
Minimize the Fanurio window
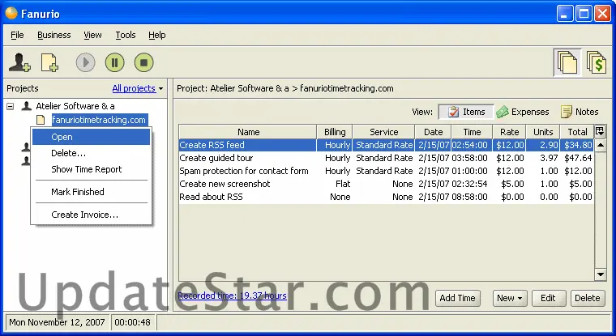[565, 14]
